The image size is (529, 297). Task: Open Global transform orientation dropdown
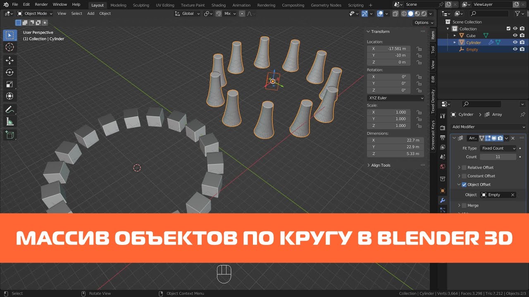coord(188,14)
